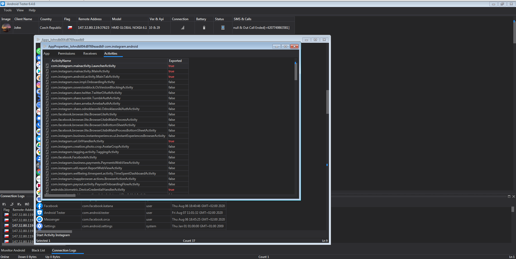The height and width of the screenshot is (259, 516).
Task: Click the phone icon beside LauncherActivity row
Action: coord(47,66)
